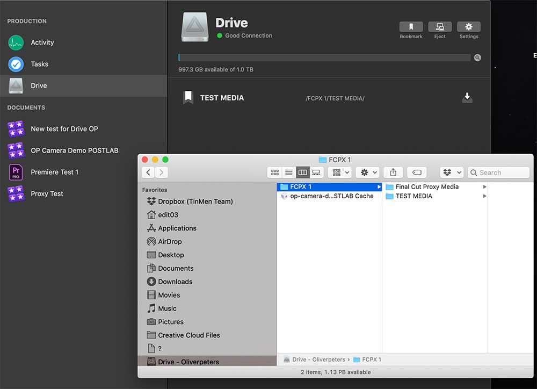
Task: Click the Edit Tags button
Action: click(417, 172)
